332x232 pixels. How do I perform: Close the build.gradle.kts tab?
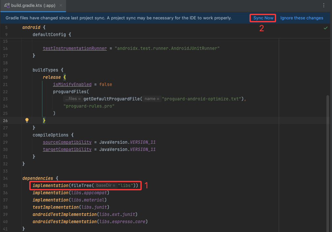[61, 6]
